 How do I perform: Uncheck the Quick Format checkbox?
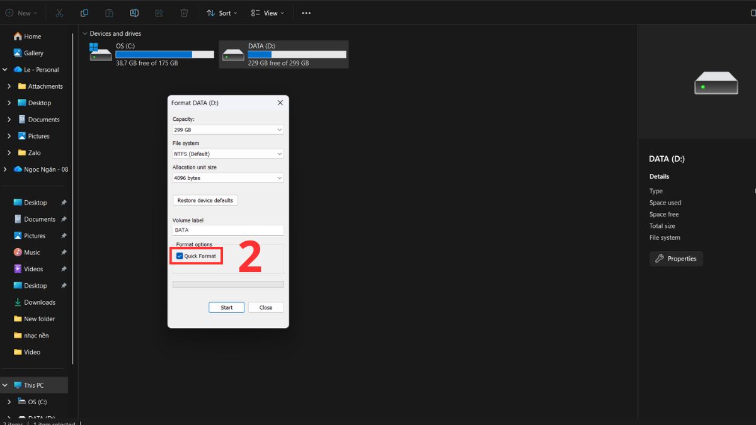(x=178, y=256)
